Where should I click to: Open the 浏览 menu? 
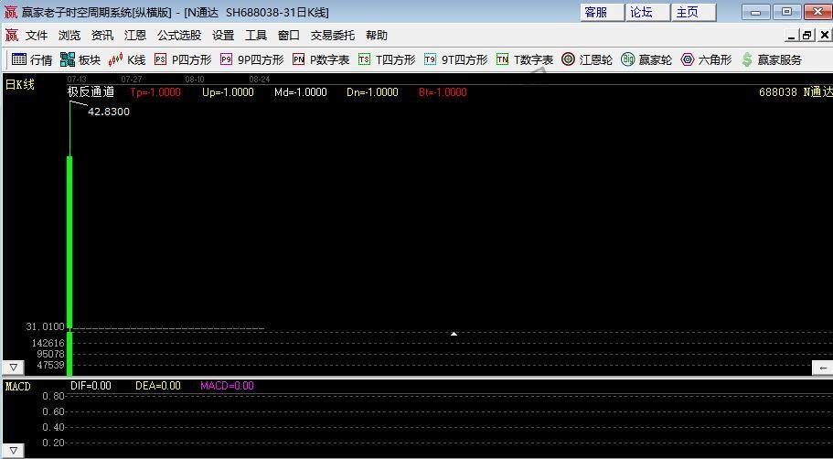coord(69,36)
